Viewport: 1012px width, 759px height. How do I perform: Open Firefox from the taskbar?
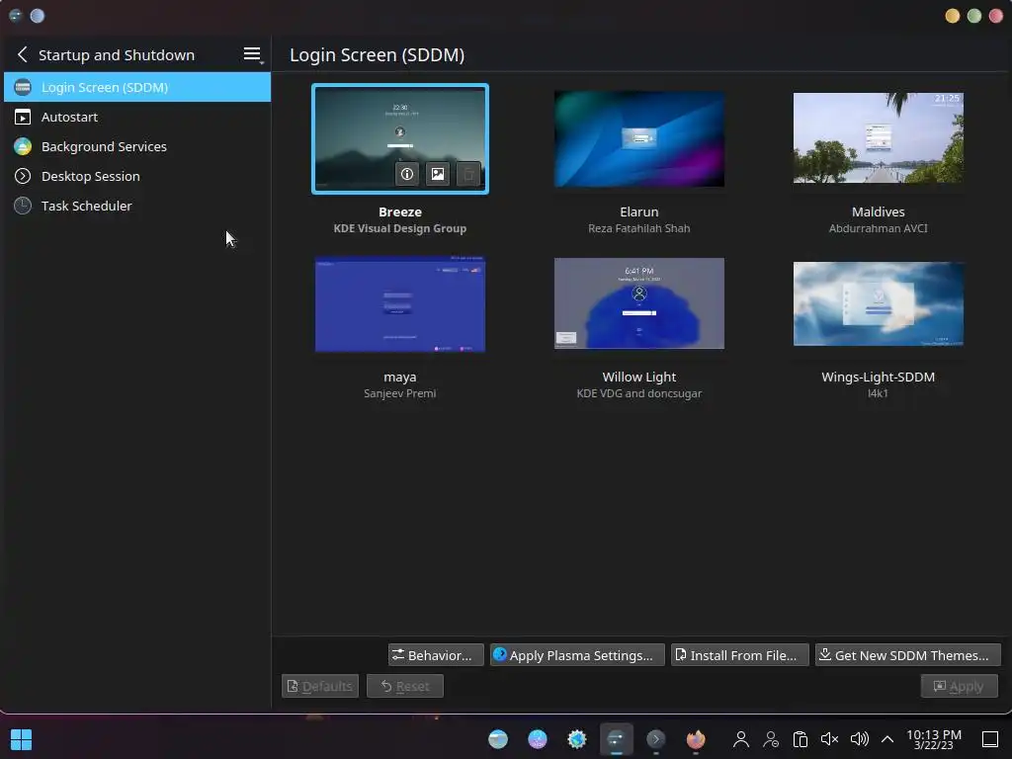(696, 739)
